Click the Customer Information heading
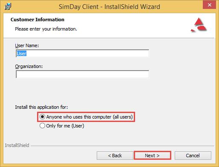 (x=37, y=20)
